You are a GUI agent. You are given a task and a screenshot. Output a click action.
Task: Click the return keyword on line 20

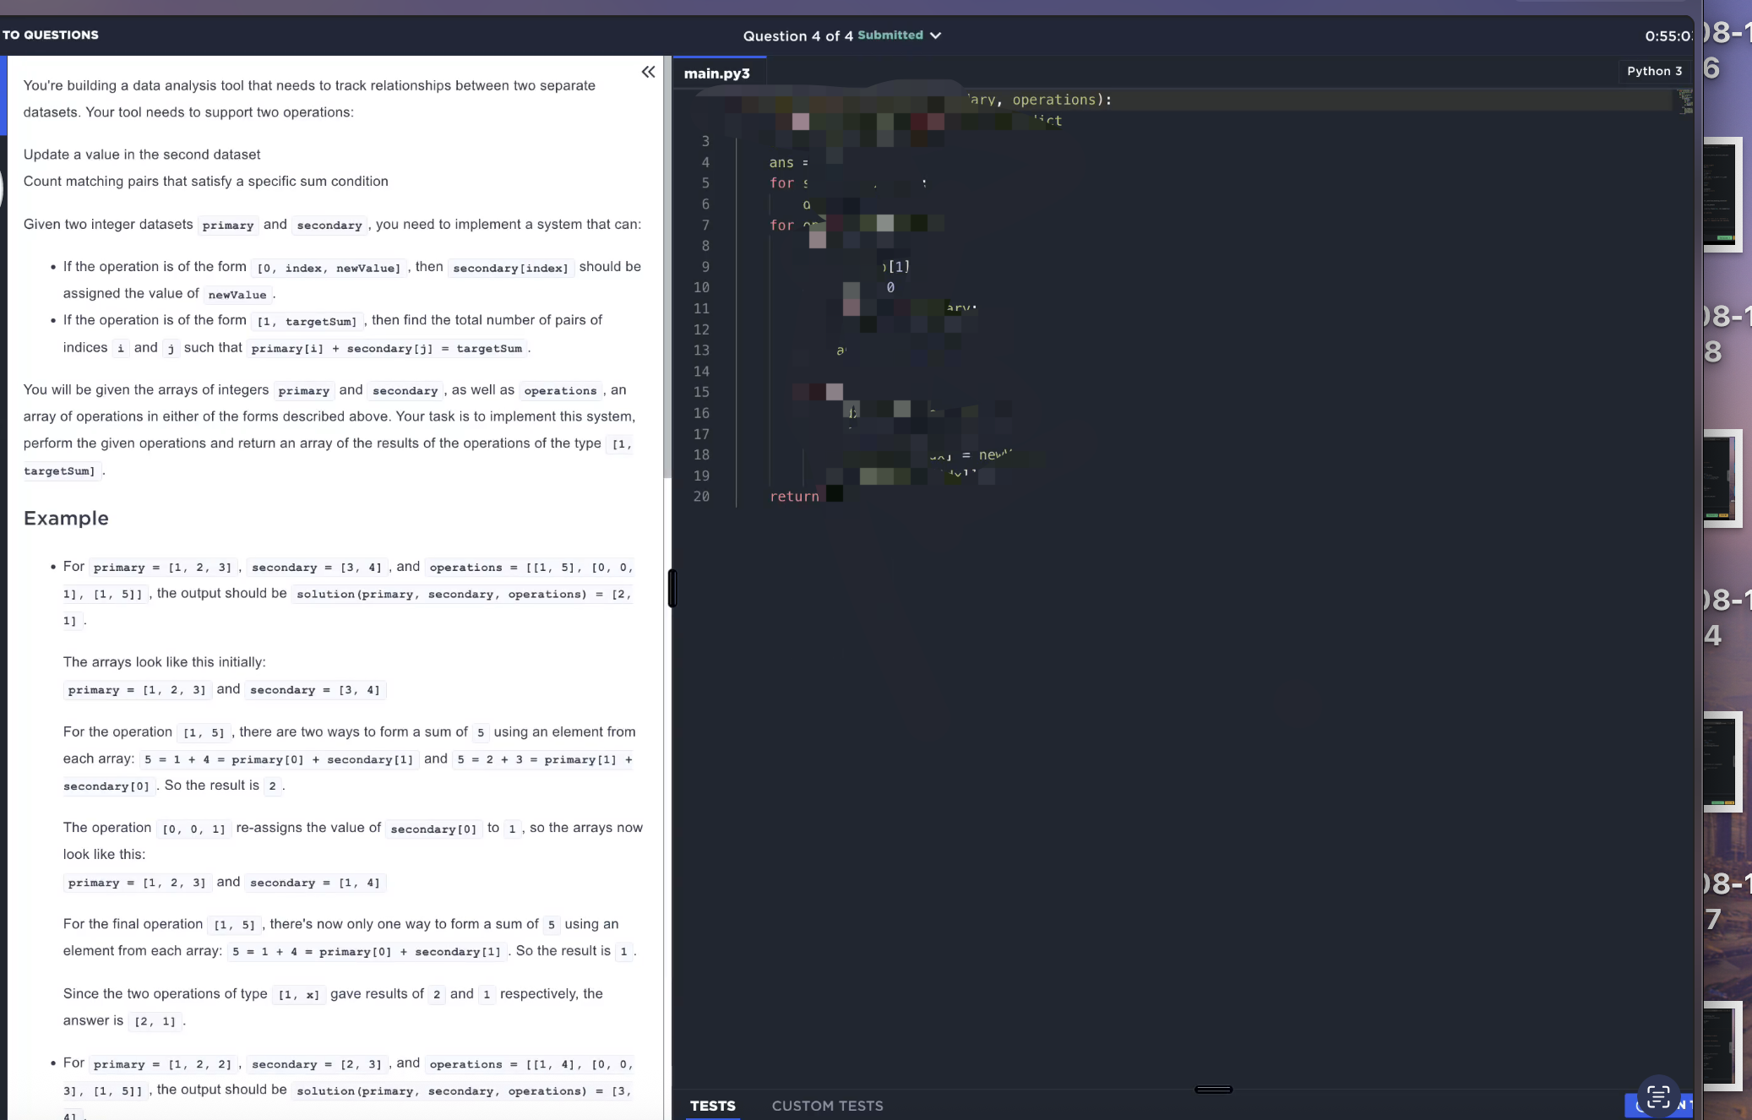794,497
